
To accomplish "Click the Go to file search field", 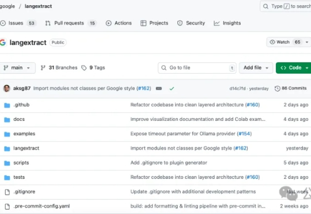I will [197, 68].
